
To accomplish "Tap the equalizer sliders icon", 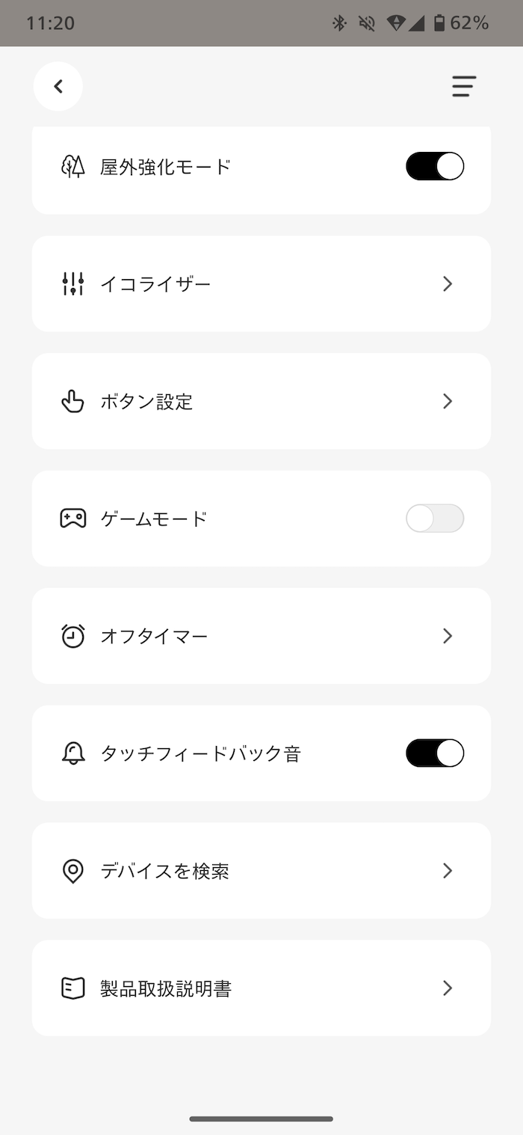I will [x=72, y=284].
